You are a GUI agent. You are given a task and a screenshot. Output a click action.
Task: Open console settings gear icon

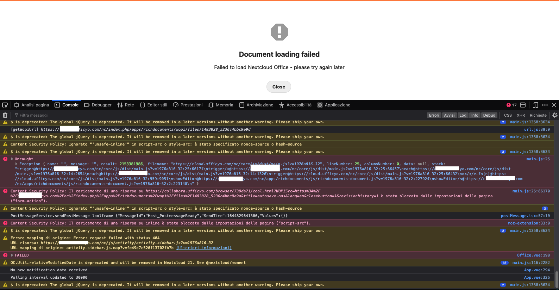(555, 115)
